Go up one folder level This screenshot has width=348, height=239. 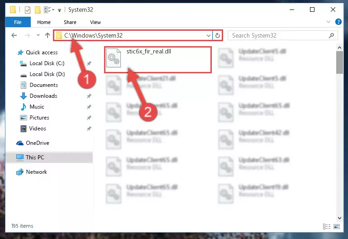click(47, 35)
